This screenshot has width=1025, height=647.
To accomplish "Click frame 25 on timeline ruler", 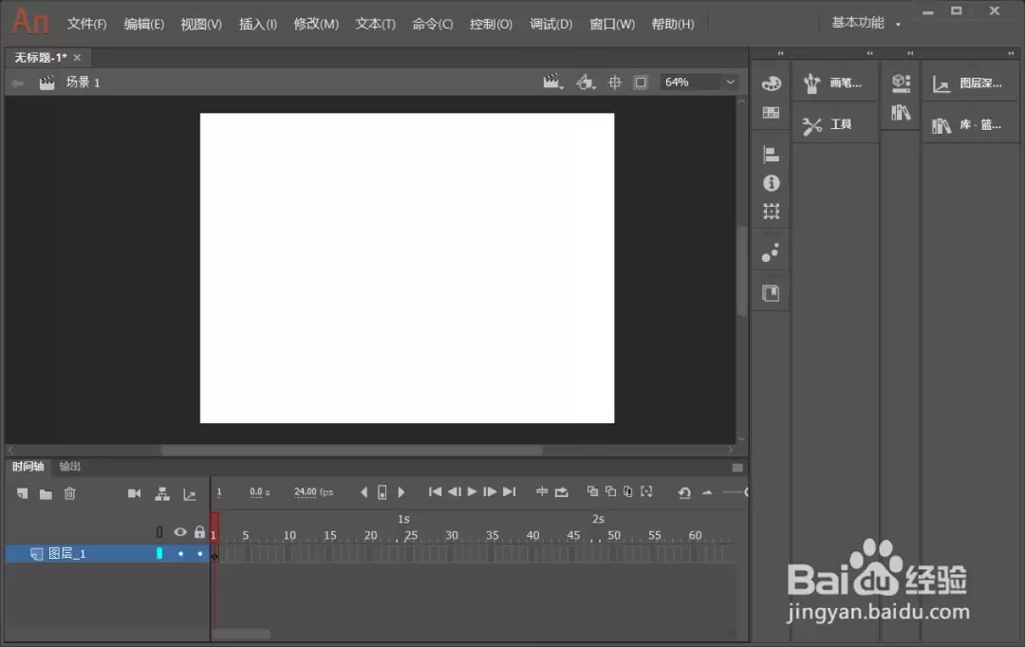I will click(x=411, y=535).
